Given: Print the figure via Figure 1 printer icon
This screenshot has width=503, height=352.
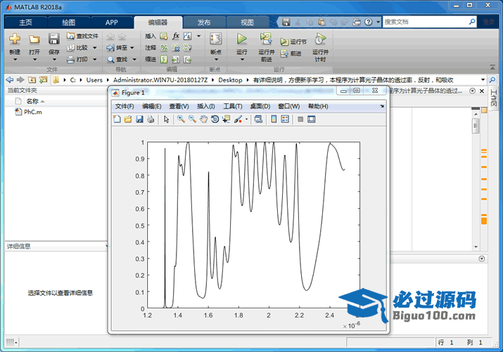Looking at the screenshot, I should pos(151,120).
